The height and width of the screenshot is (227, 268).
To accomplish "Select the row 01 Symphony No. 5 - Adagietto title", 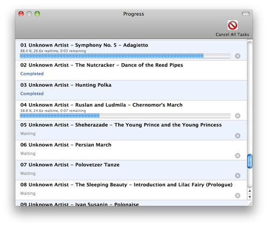I will click(x=84, y=45).
